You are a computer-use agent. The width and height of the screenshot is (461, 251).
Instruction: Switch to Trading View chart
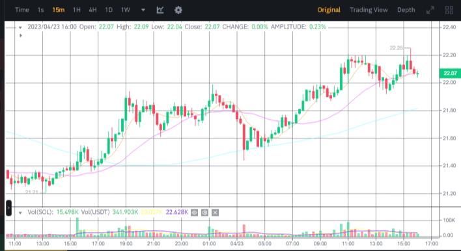click(x=369, y=10)
